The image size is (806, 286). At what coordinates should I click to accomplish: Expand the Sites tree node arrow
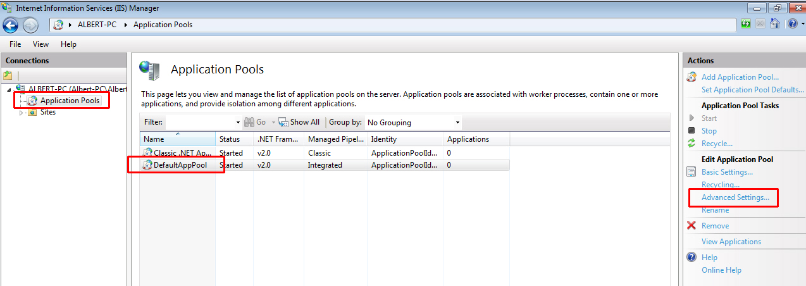click(21, 113)
